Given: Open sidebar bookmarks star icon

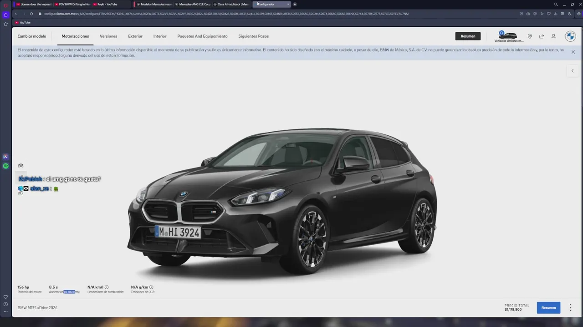Looking at the screenshot, I should 5,24.
